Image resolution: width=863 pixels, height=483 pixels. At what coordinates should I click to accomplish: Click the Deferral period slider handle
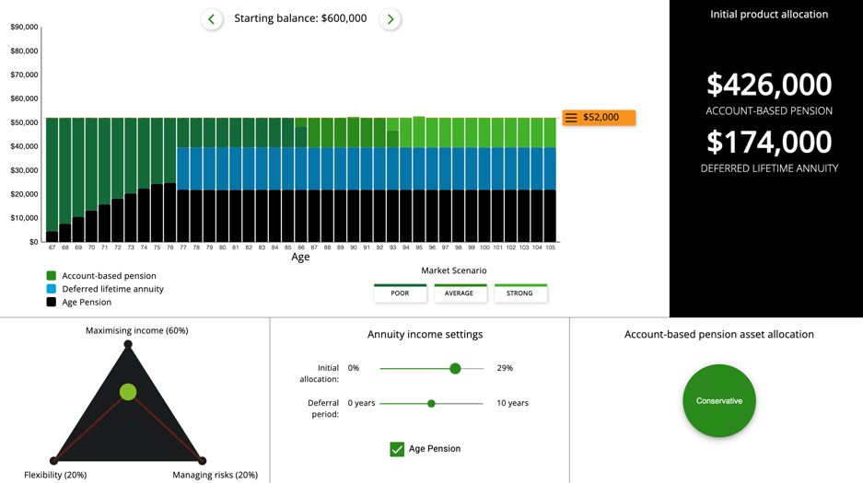431,403
